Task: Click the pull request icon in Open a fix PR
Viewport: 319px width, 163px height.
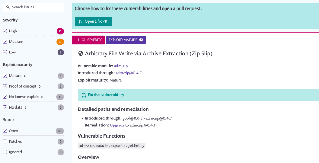Action: [80, 22]
